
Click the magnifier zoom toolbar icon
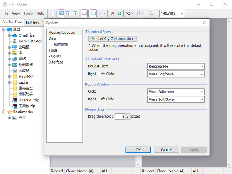pyautogui.click(x=151, y=13)
